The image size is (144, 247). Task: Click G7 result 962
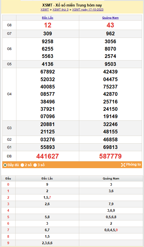point(110,34)
